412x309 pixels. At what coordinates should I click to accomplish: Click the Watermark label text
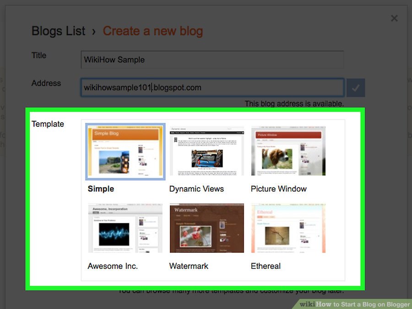[x=189, y=266]
